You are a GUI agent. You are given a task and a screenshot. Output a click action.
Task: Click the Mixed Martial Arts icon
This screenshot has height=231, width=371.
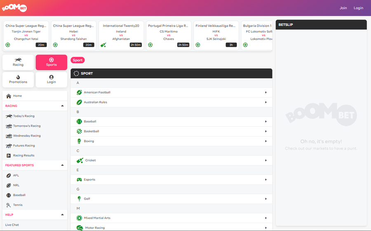(79, 218)
